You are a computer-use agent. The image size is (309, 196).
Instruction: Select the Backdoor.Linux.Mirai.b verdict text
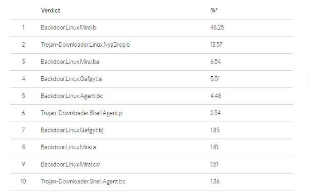coord(68,28)
